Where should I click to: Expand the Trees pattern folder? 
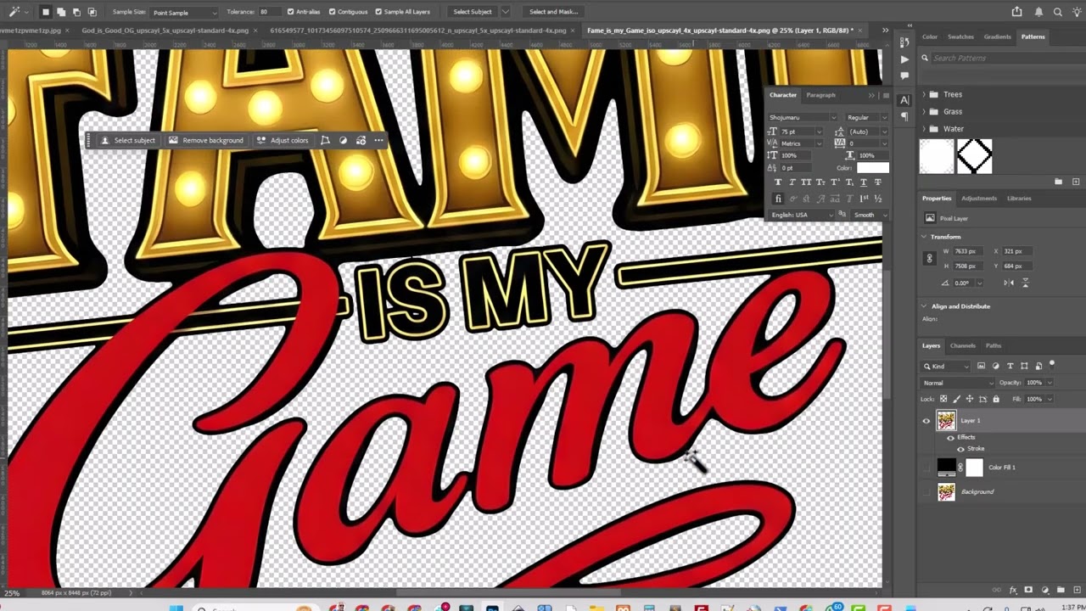pos(926,94)
